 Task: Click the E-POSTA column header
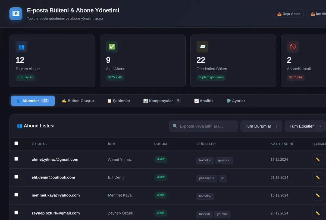pyautogui.click(x=39, y=144)
